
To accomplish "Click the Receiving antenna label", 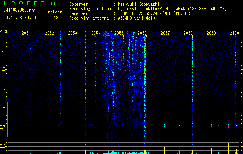I will pyautogui.click(x=89, y=18).
